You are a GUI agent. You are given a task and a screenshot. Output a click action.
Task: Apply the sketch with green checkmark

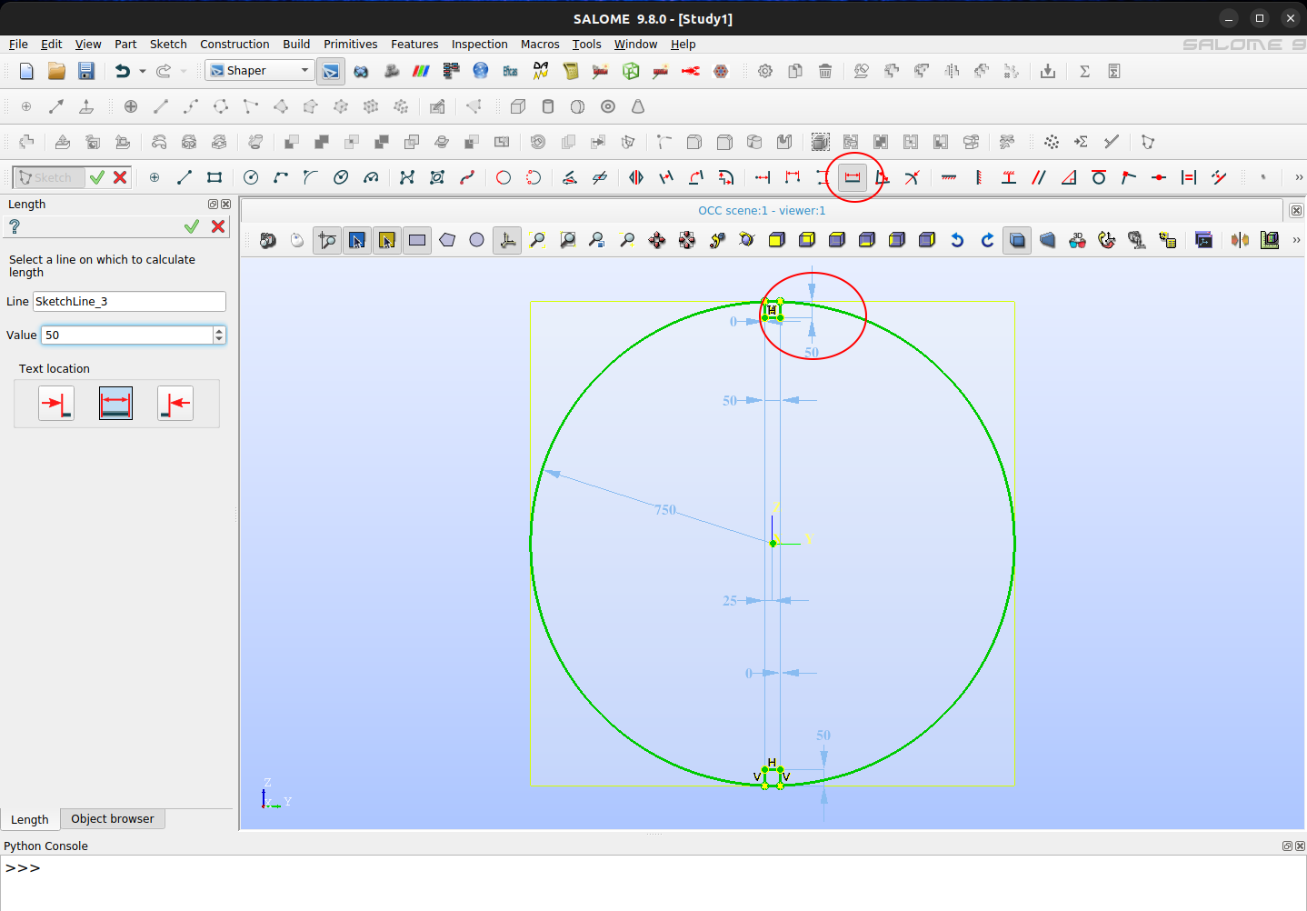97,177
